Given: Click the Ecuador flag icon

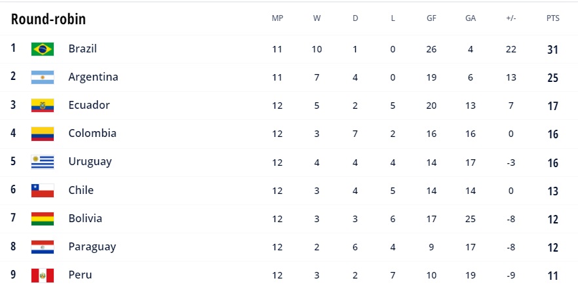Looking at the screenshot, I should click(42, 106).
